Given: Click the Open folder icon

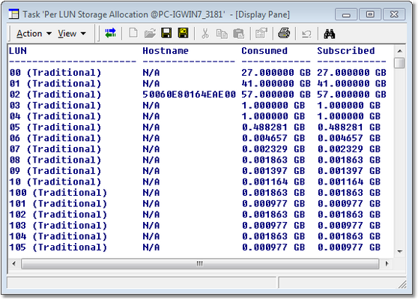Looking at the screenshot, I should [x=150, y=33].
